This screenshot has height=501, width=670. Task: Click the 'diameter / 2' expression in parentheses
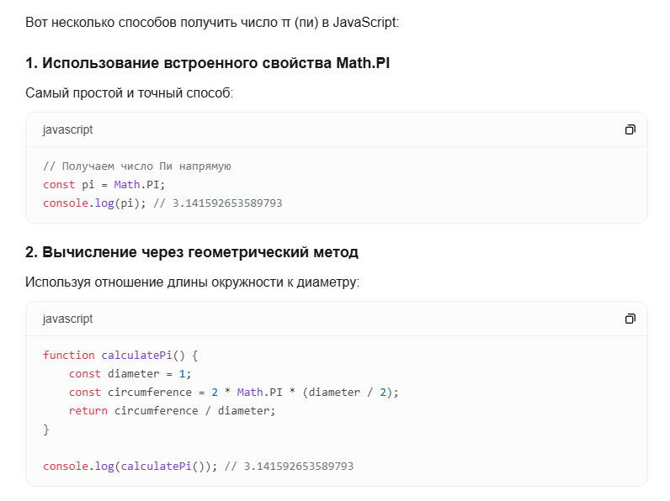347,392
